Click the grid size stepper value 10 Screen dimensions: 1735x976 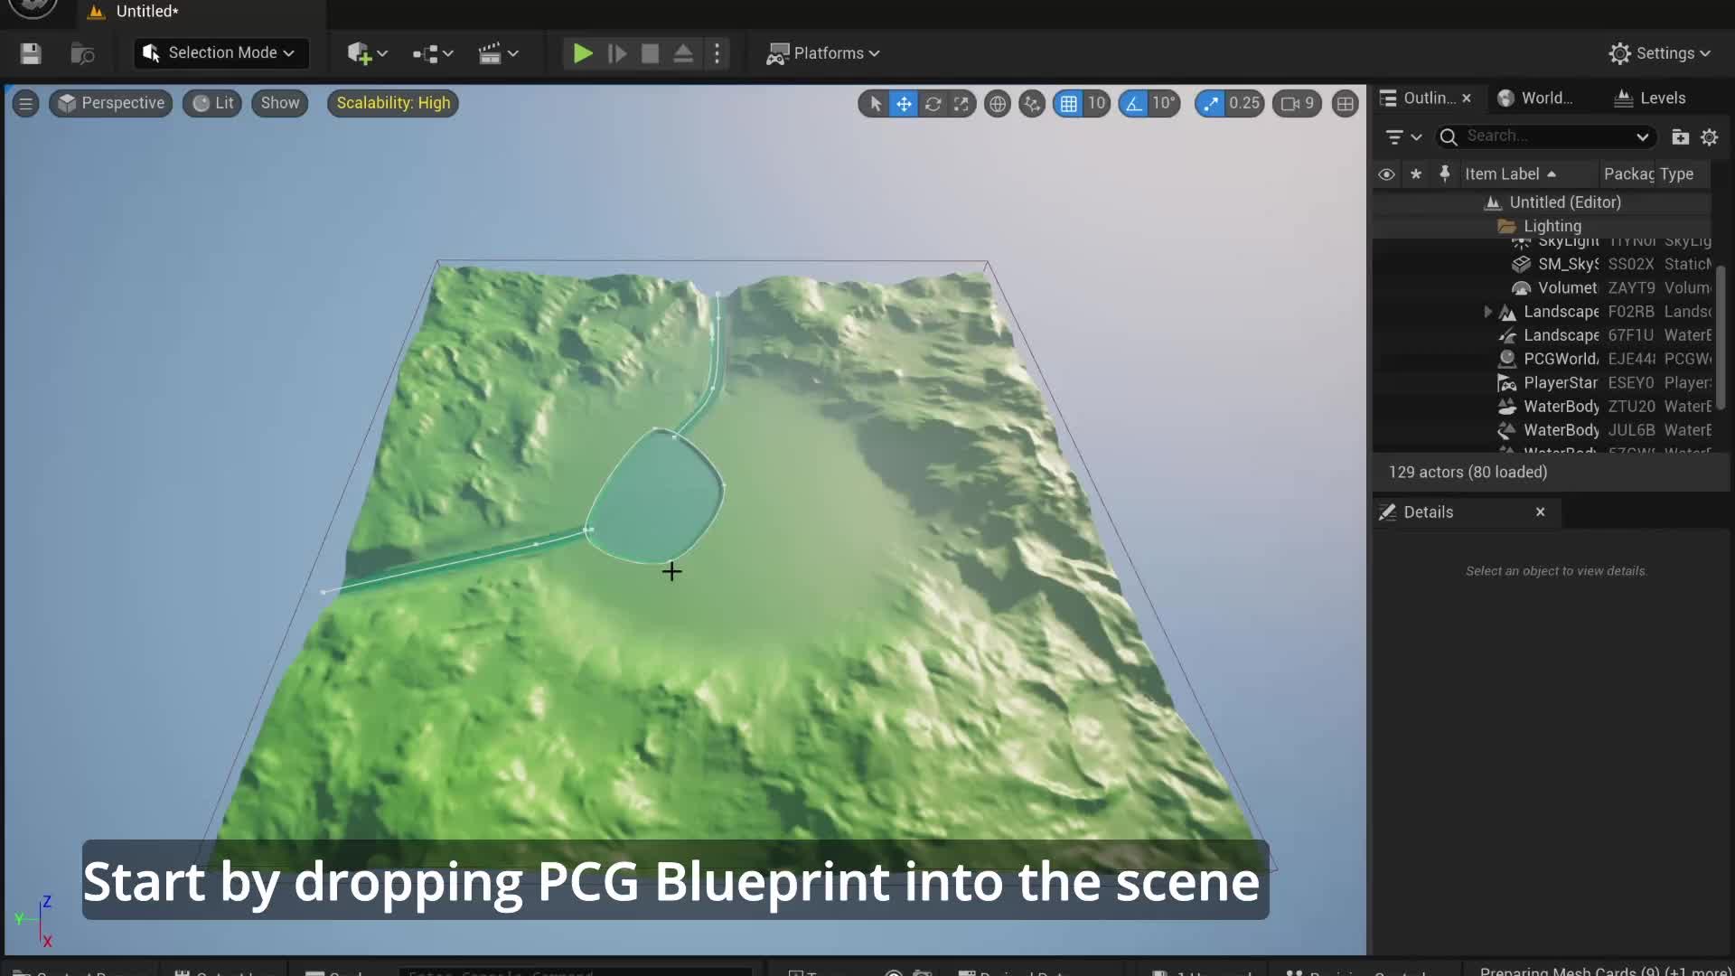click(x=1094, y=101)
